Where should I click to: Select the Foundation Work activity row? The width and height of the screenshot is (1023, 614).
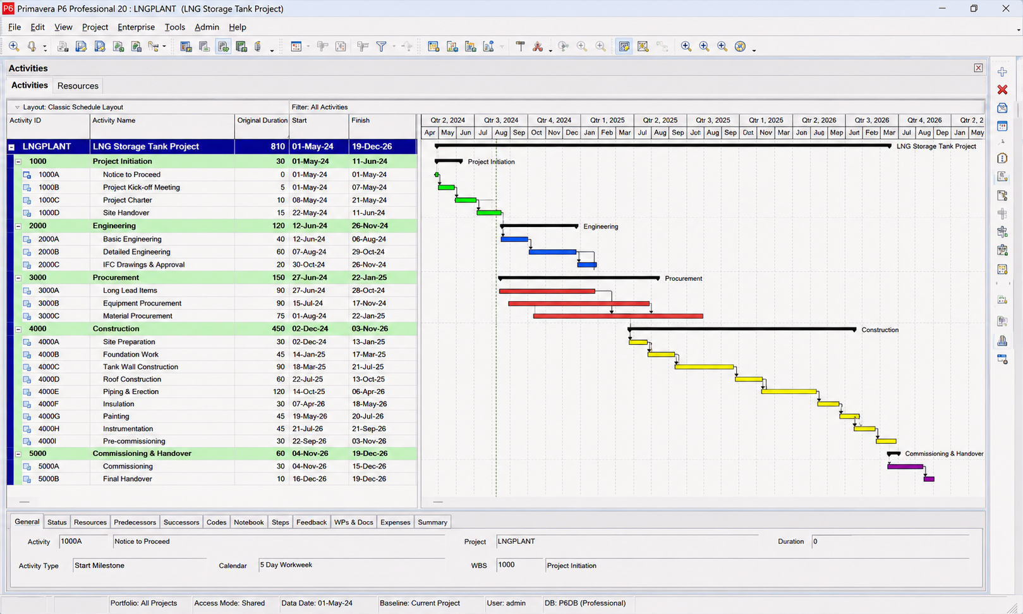pos(212,355)
